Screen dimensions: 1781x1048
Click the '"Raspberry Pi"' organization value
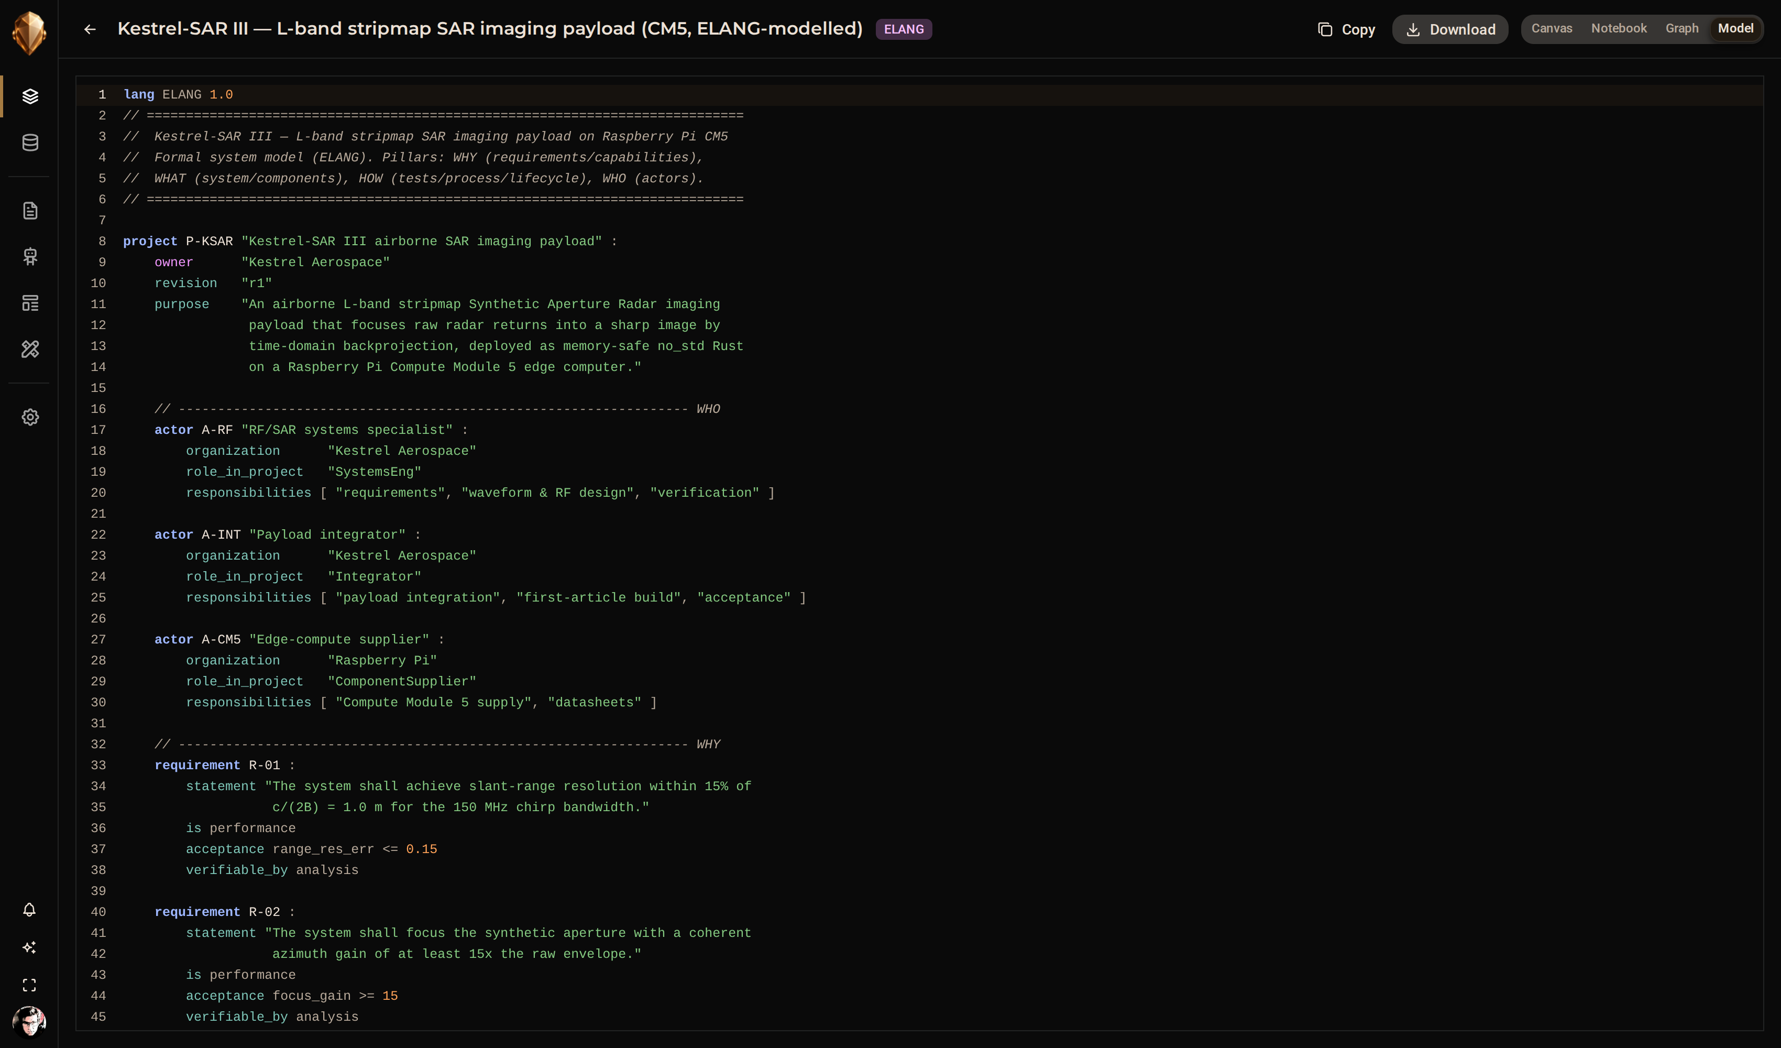(382, 660)
